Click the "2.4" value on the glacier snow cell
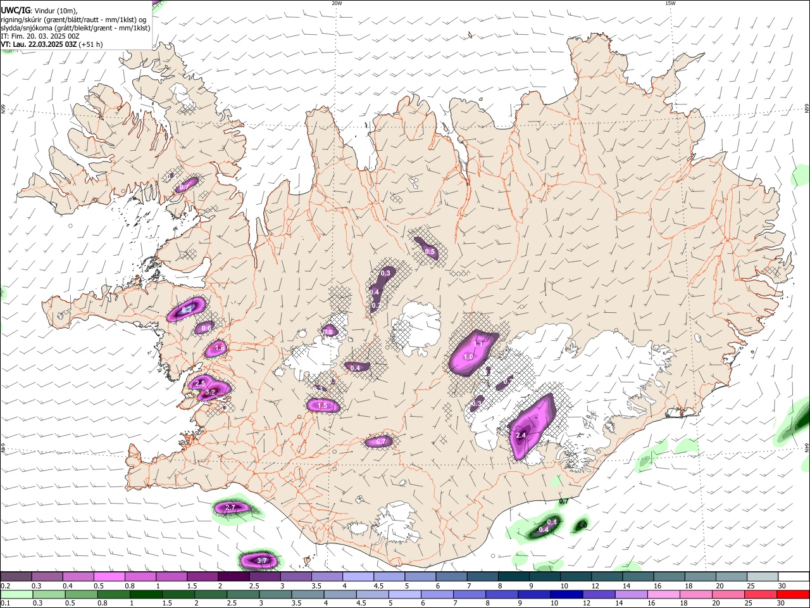This screenshot has height=608, width=810. tap(521, 435)
